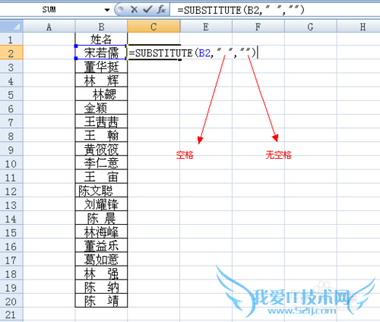Select column C header
Viewport: 380px width, 322px height.
tap(154, 27)
